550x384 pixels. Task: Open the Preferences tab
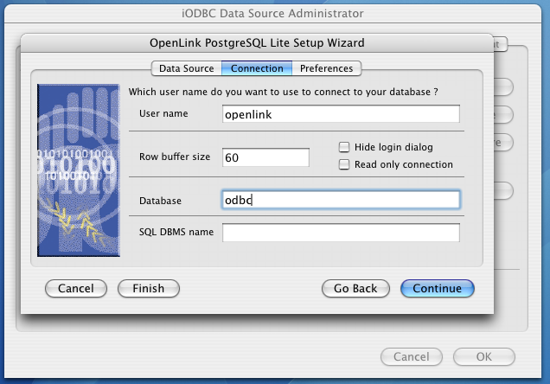point(326,68)
